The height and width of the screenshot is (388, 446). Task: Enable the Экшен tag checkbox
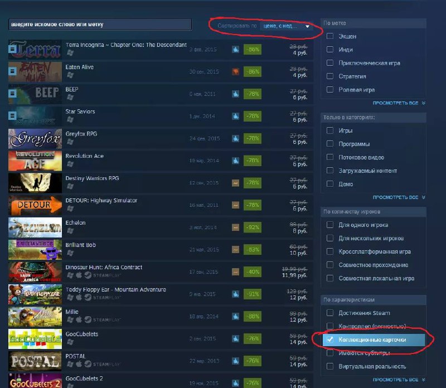pos(330,36)
